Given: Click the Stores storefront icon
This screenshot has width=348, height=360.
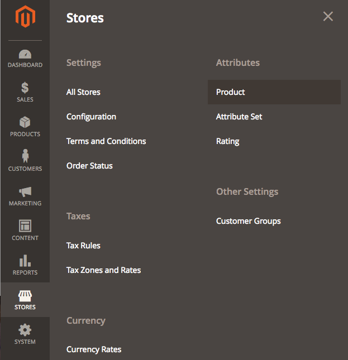Looking at the screenshot, I should (25, 296).
